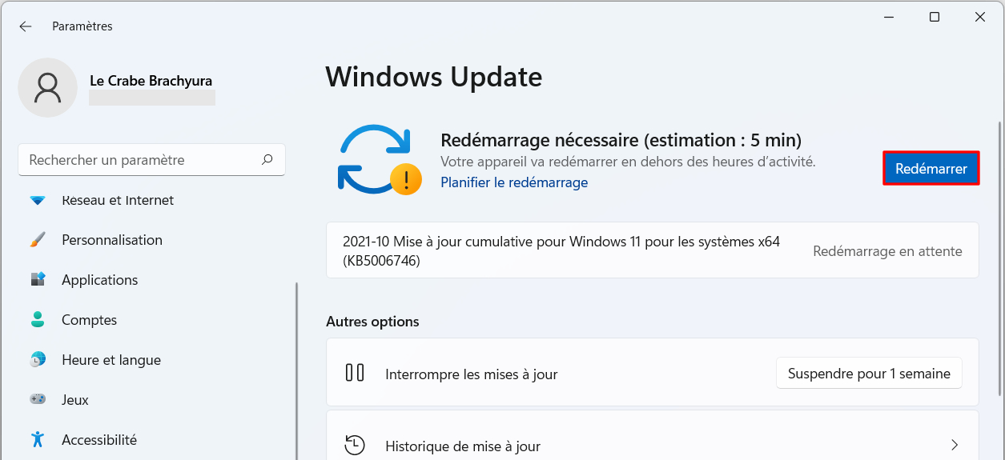This screenshot has height=460, width=1005.
Task: Click the user profile avatar
Action: click(x=48, y=87)
